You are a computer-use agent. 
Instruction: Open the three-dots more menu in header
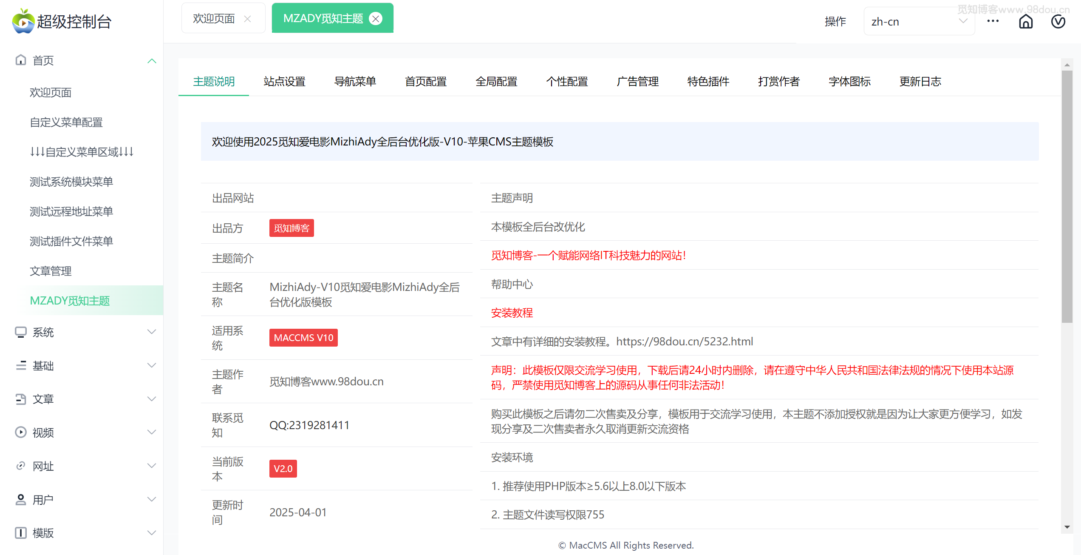(993, 21)
